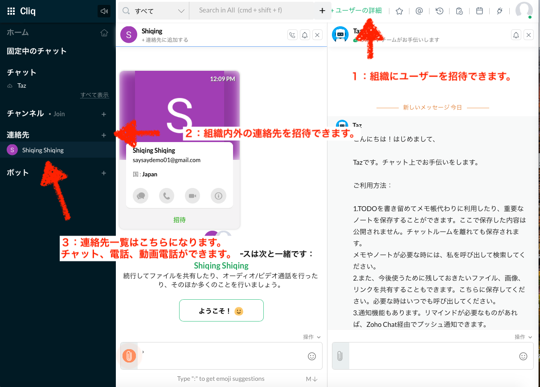Open reminders clipboard clock icon
The height and width of the screenshot is (387, 540).
(x=459, y=11)
